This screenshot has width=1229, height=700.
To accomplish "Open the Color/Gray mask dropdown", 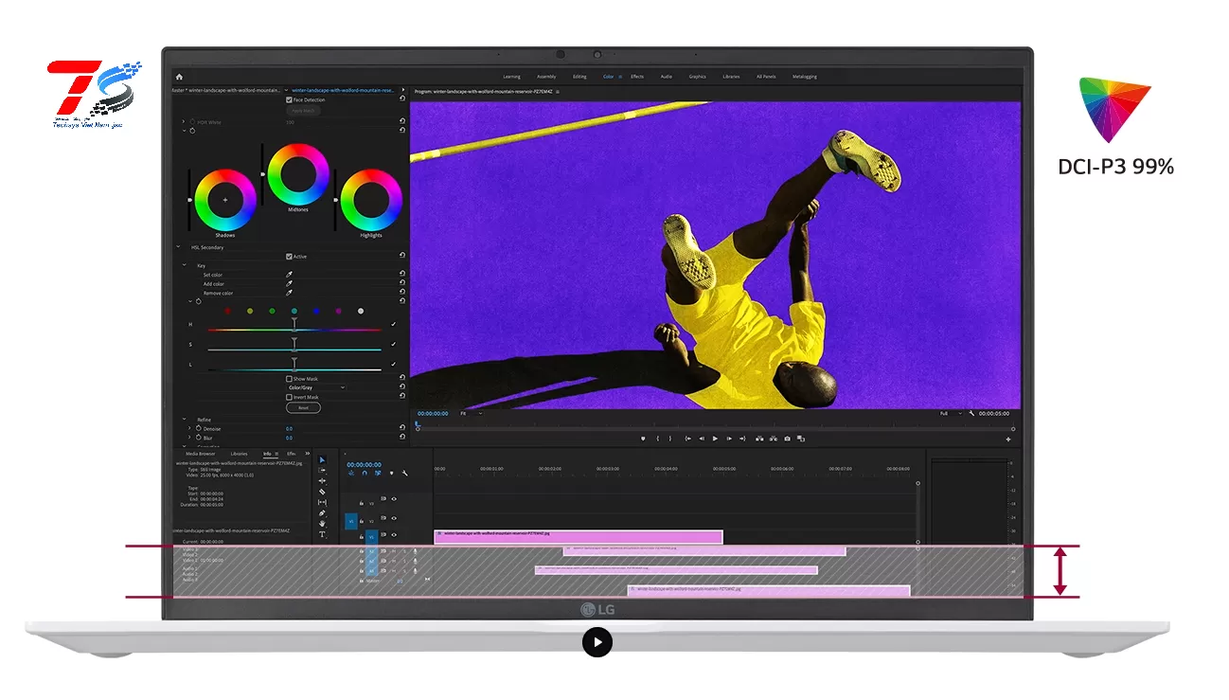I will (x=315, y=387).
